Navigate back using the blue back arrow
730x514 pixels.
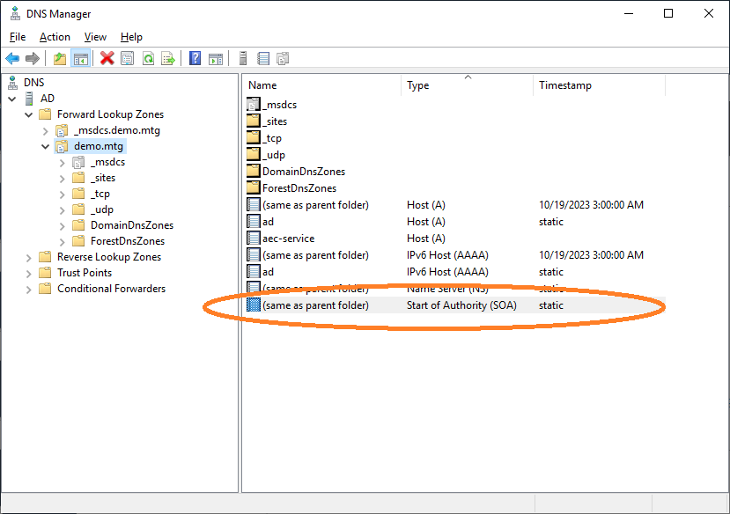(x=12, y=59)
